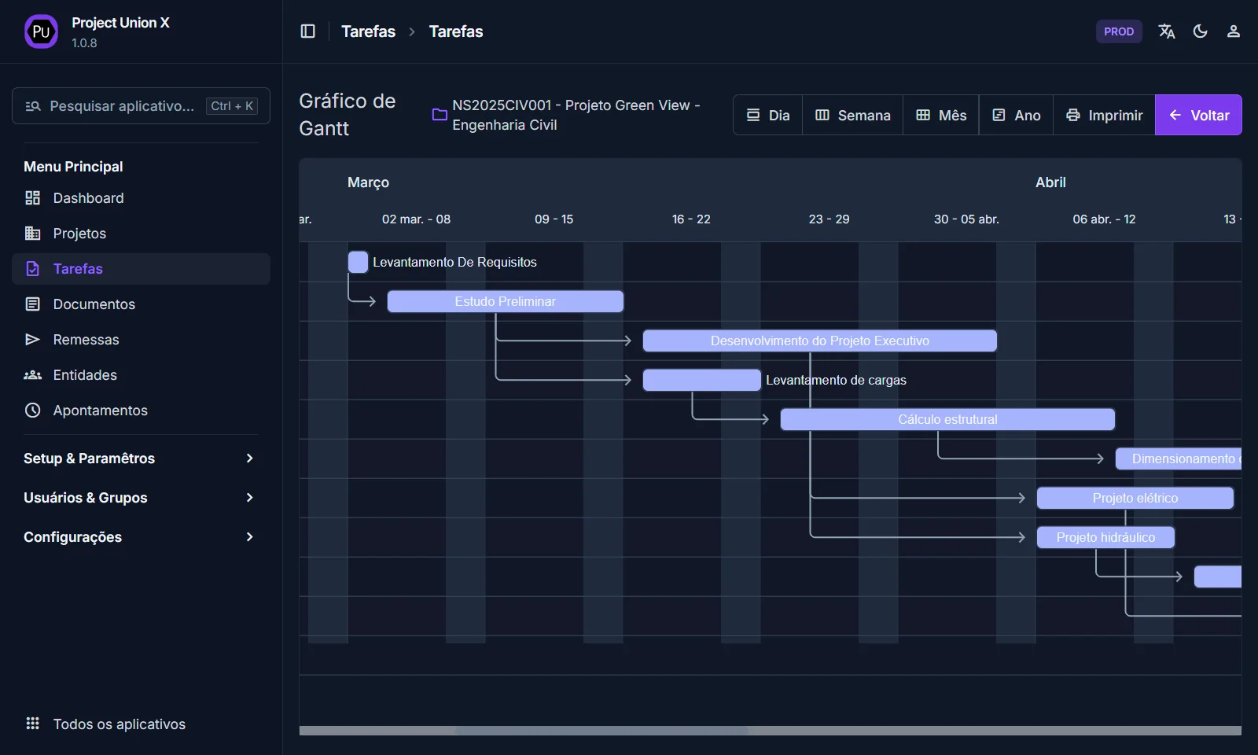
Task: Open Dashboard from the sidebar
Action: point(88,198)
